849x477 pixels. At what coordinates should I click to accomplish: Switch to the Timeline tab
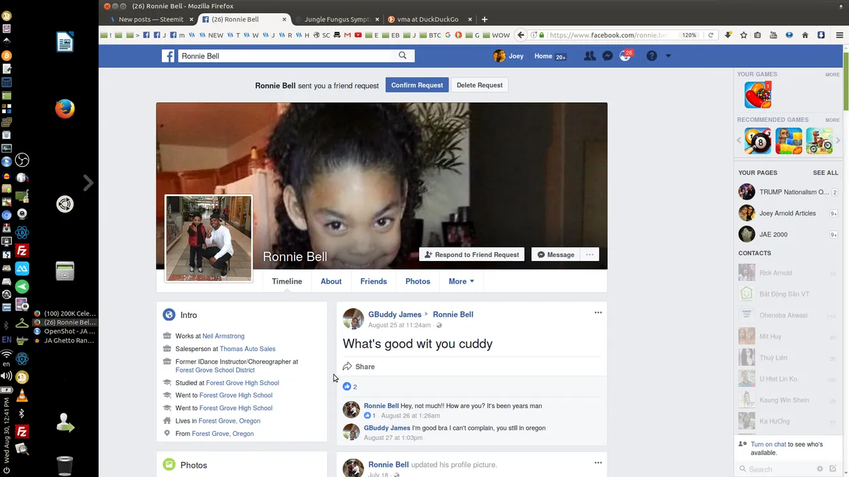point(287,282)
